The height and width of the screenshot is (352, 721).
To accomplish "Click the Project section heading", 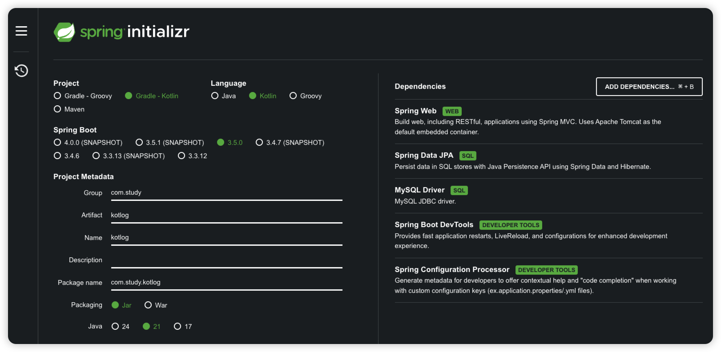I will coord(66,84).
